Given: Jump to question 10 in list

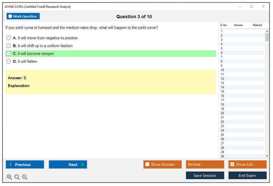Looking at the screenshot, I should pos(222,70).
